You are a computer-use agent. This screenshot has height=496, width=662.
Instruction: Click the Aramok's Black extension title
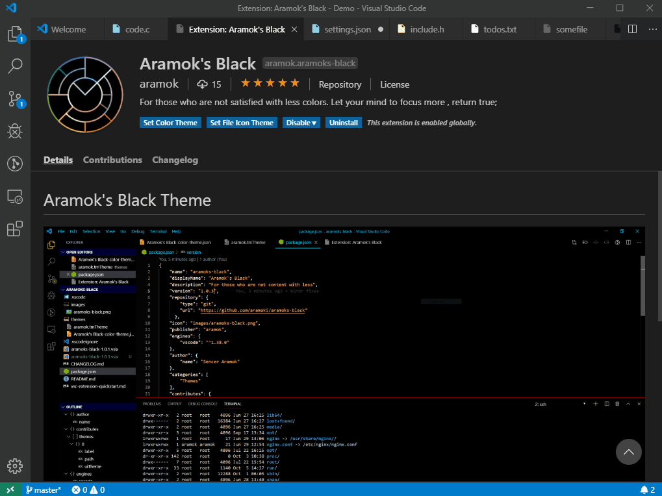coord(197,64)
